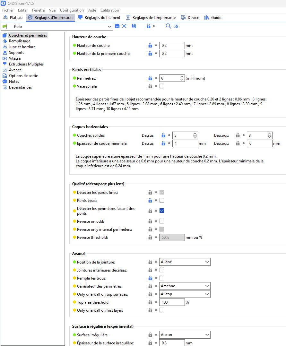The image size is (286, 346).
Task: Open the Vue menu
Action: click(x=52, y=10)
